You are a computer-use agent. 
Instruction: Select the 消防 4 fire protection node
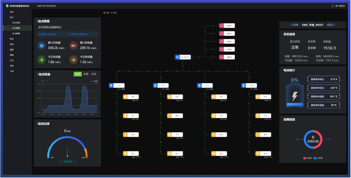pyautogui.click(x=263, y=135)
